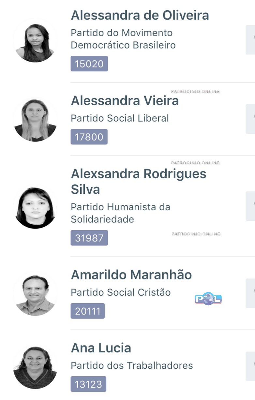Click the 31987 number badge
This screenshot has height=400, width=255.
tap(89, 238)
